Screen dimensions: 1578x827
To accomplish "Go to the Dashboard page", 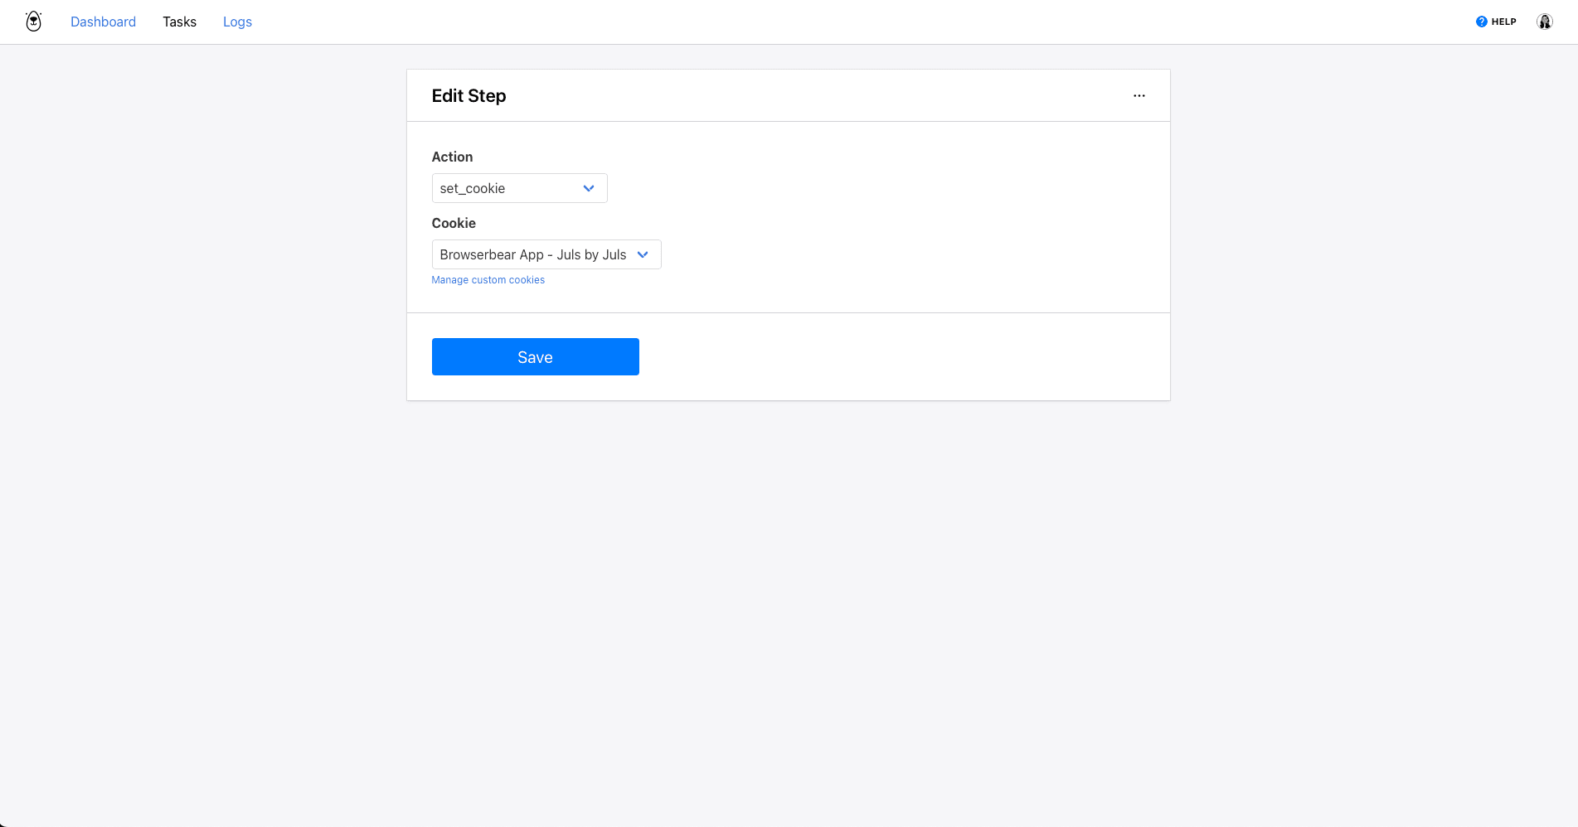I will (103, 22).
